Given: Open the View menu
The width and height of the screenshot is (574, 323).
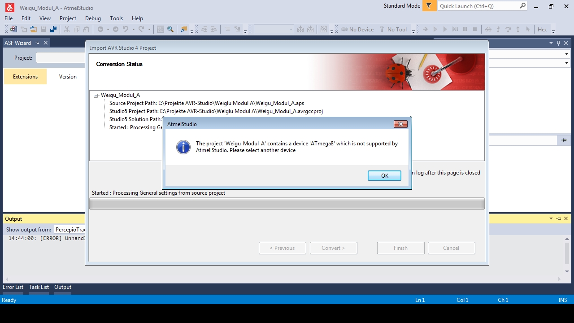Looking at the screenshot, I should [x=45, y=18].
